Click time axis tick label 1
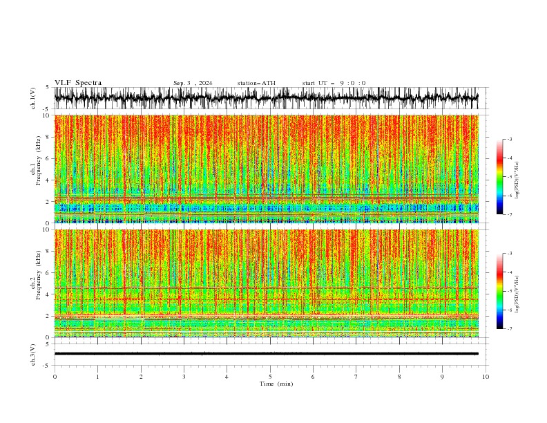Image resolution: width=547 pixels, height=423 pixels. [98, 377]
